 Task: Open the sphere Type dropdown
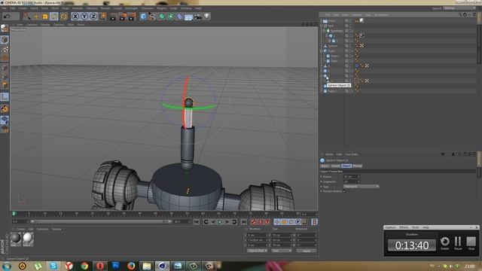[x=361, y=187]
